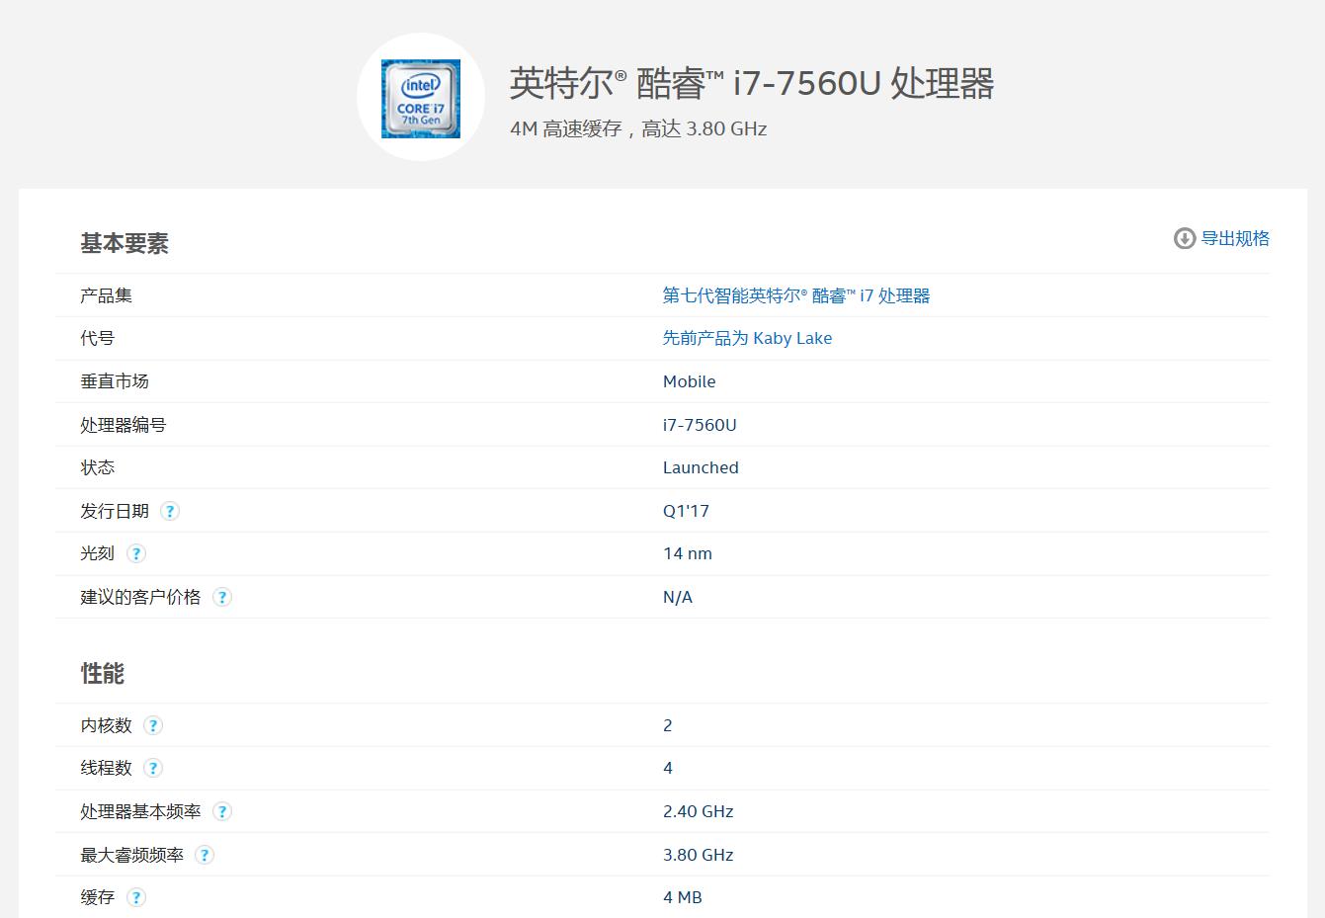
Task: Click the lithography value 14 nm
Action: (688, 553)
